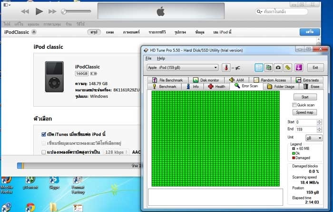The height and width of the screenshot is (212, 333).
Task: Switch to the Health tab
Action: pos(217,87)
